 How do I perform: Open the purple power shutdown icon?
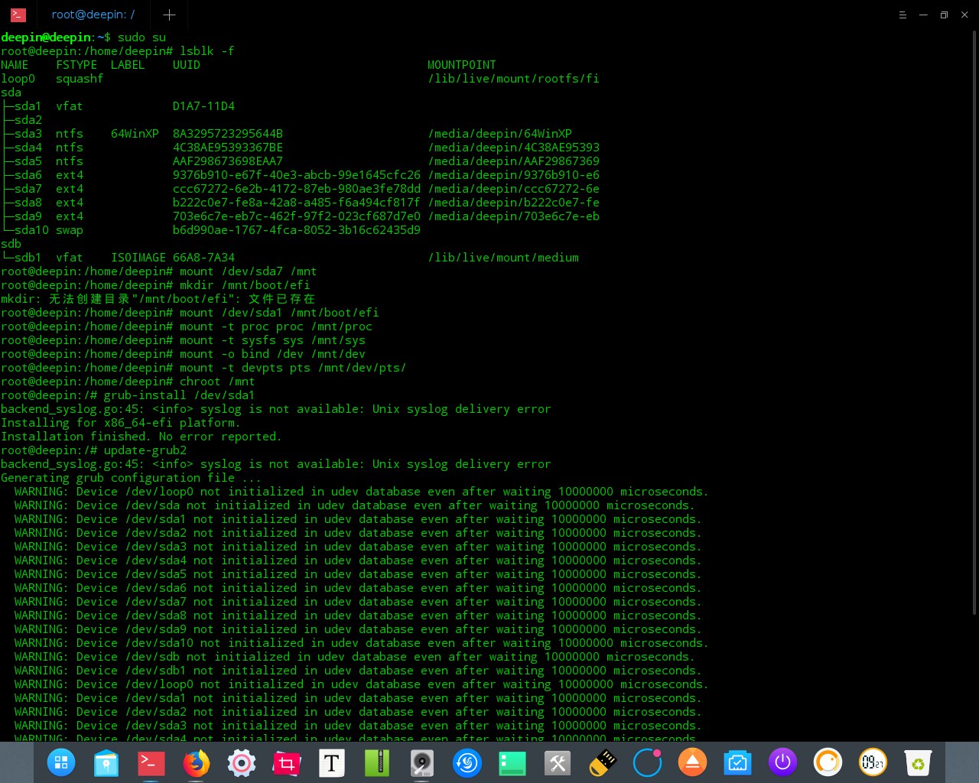[x=782, y=762]
